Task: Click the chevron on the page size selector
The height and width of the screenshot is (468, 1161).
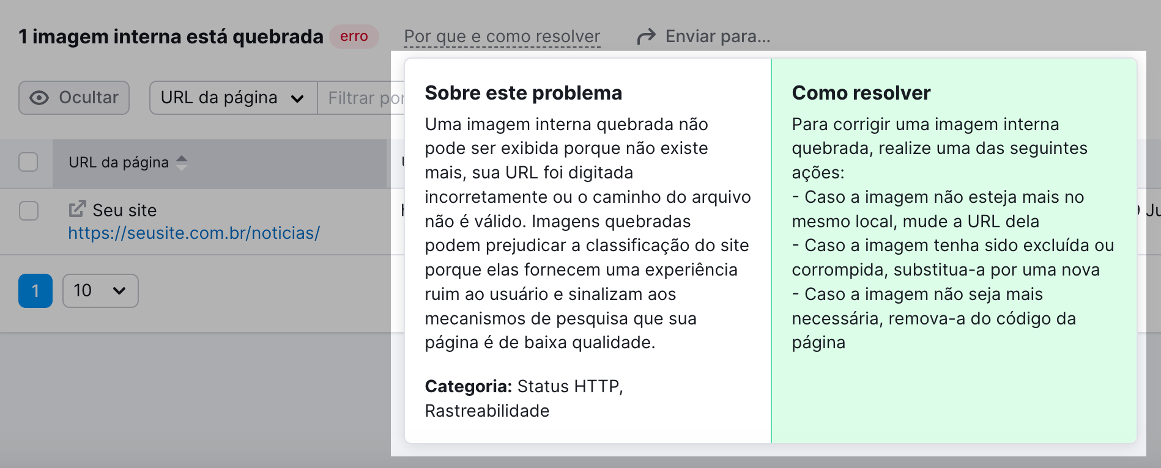Action: 120,291
